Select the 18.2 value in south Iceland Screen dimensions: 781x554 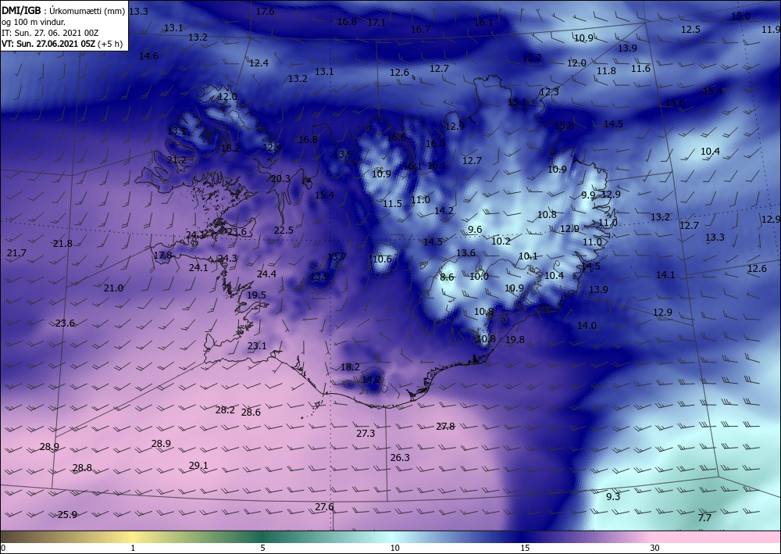350,367
